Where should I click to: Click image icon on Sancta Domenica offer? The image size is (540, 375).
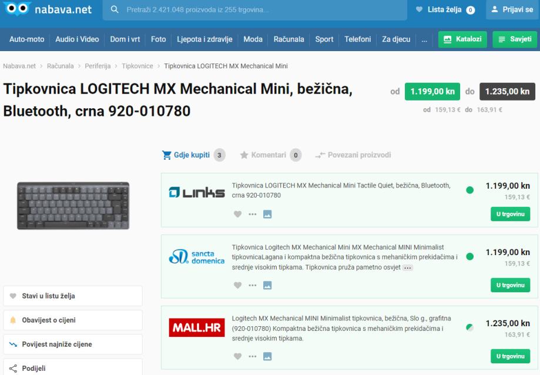pyautogui.click(x=267, y=286)
